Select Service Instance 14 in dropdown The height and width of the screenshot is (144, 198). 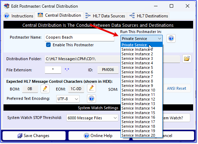pos(141,108)
